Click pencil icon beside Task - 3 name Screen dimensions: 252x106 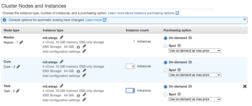pos(18,91)
